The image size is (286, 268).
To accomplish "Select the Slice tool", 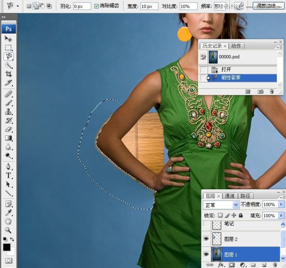I will (x=8, y=83).
